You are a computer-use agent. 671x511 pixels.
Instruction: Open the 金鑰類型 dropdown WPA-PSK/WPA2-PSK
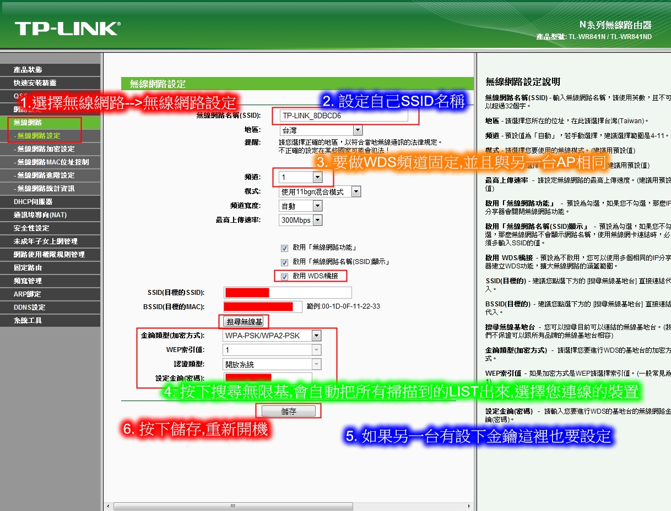click(x=272, y=336)
